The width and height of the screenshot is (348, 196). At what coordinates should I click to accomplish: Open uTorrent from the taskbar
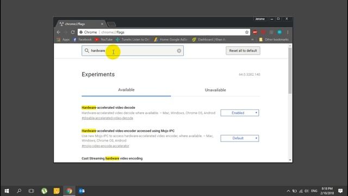pos(44,191)
